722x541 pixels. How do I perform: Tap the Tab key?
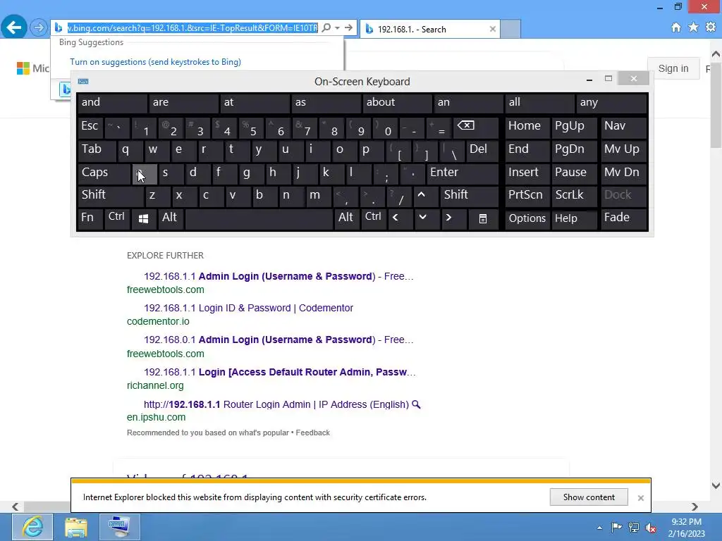point(97,150)
